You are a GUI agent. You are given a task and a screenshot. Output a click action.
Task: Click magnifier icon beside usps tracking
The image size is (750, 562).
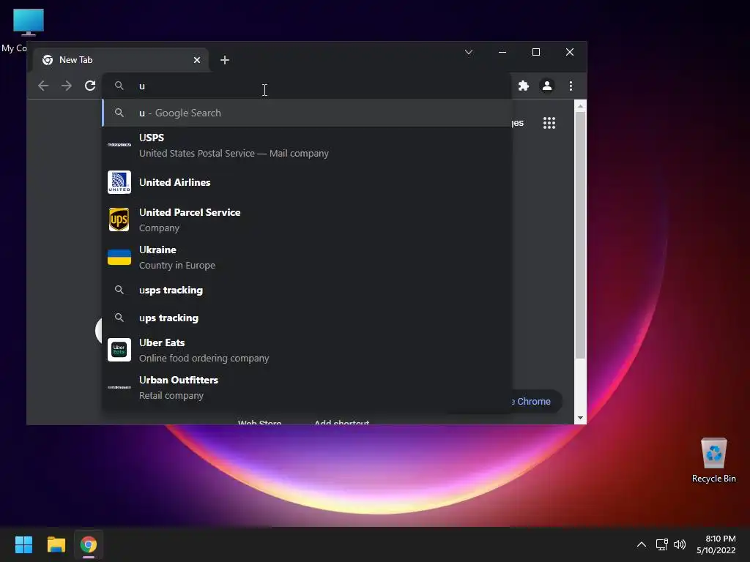pyautogui.click(x=119, y=290)
